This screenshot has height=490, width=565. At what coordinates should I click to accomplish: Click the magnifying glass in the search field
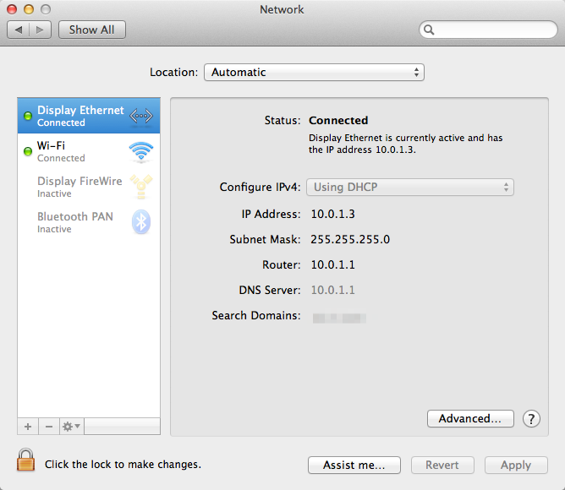click(429, 30)
